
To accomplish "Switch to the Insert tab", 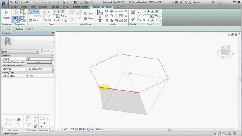I will [x=24, y=7].
